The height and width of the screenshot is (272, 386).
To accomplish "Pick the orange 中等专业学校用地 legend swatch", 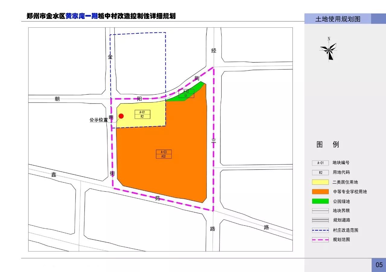I will [x=320, y=192].
